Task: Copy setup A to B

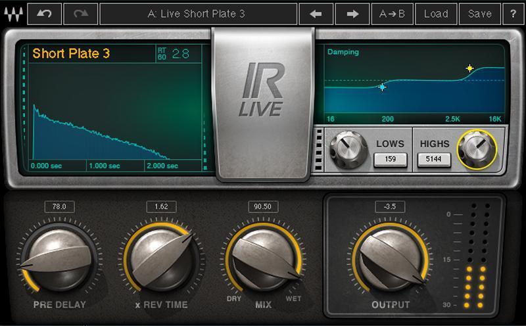Action: coord(392,14)
